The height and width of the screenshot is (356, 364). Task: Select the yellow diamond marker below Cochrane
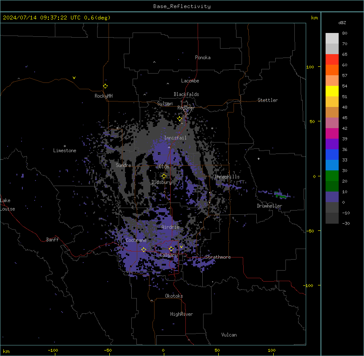pos(144,250)
